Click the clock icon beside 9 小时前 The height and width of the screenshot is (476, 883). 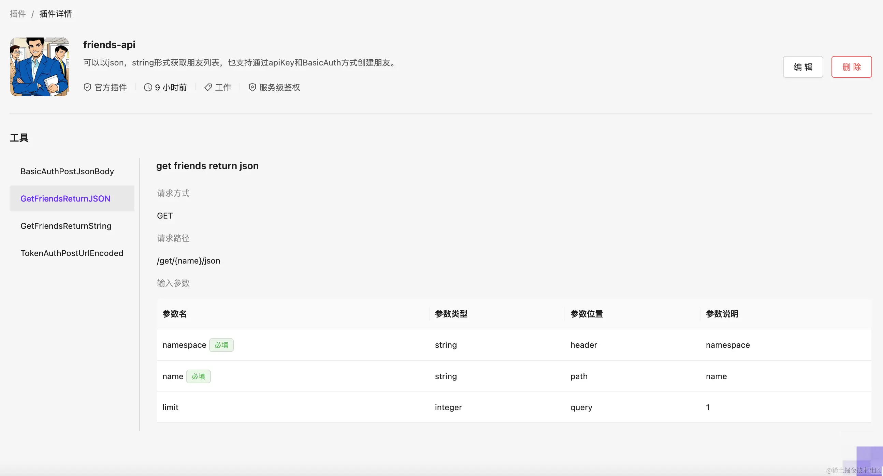point(148,87)
